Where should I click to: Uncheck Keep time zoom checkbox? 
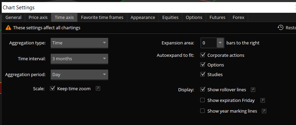[x=52, y=88]
